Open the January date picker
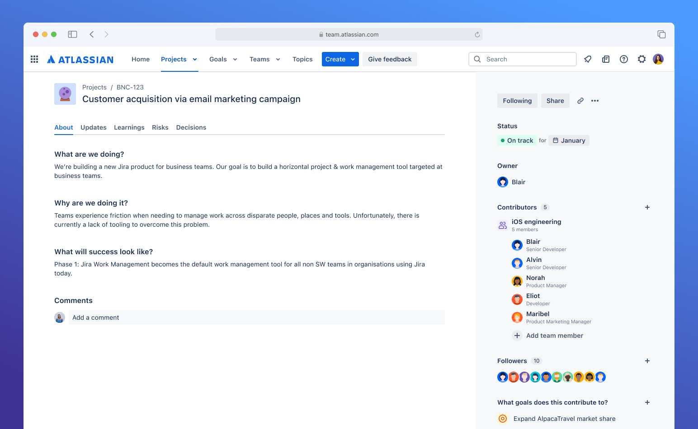The height and width of the screenshot is (429, 698). click(x=569, y=140)
